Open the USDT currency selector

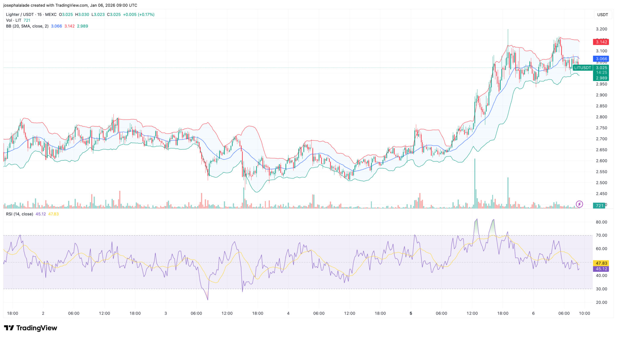tap(603, 15)
